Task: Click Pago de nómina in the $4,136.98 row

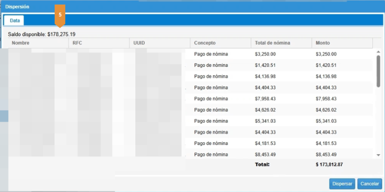Action: coord(211,76)
